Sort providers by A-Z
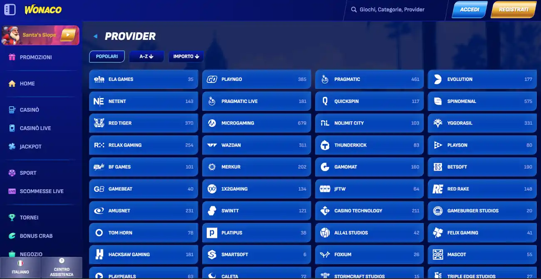Image resolution: width=541 pixels, height=279 pixels. 146,56
